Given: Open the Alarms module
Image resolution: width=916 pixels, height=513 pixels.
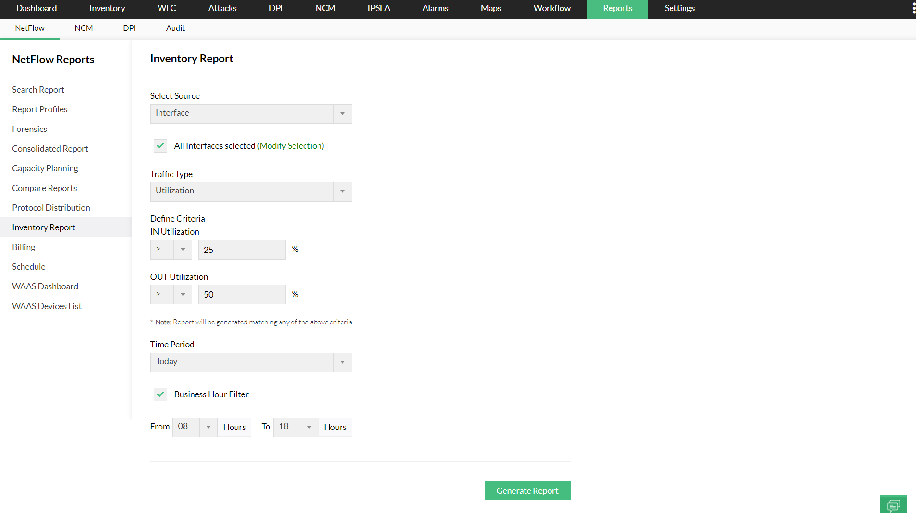Looking at the screenshot, I should [435, 8].
